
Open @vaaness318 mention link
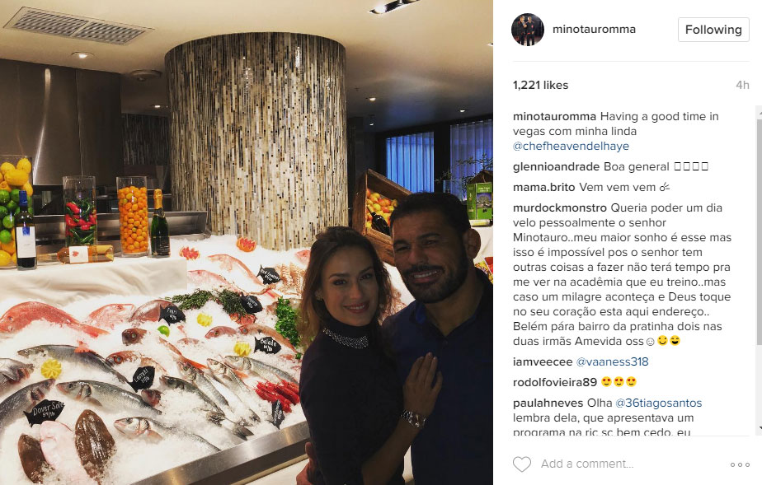pyautogui.click(x=612, y=361)
